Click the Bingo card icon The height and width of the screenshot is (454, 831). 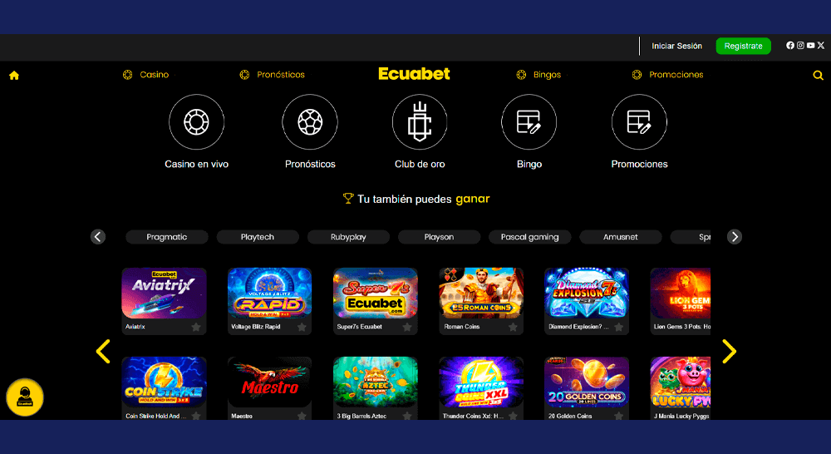(x=529, y=122)
